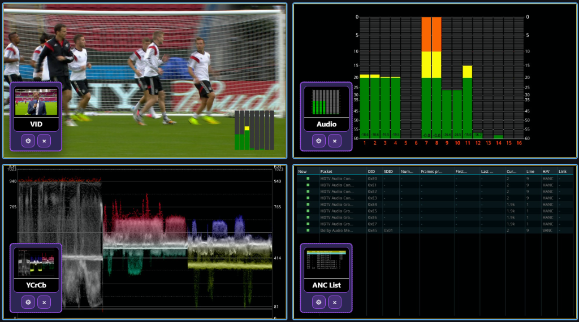Sort by the Link column header
This screenshot has width=579, height=322.
[x=563, y=172]
